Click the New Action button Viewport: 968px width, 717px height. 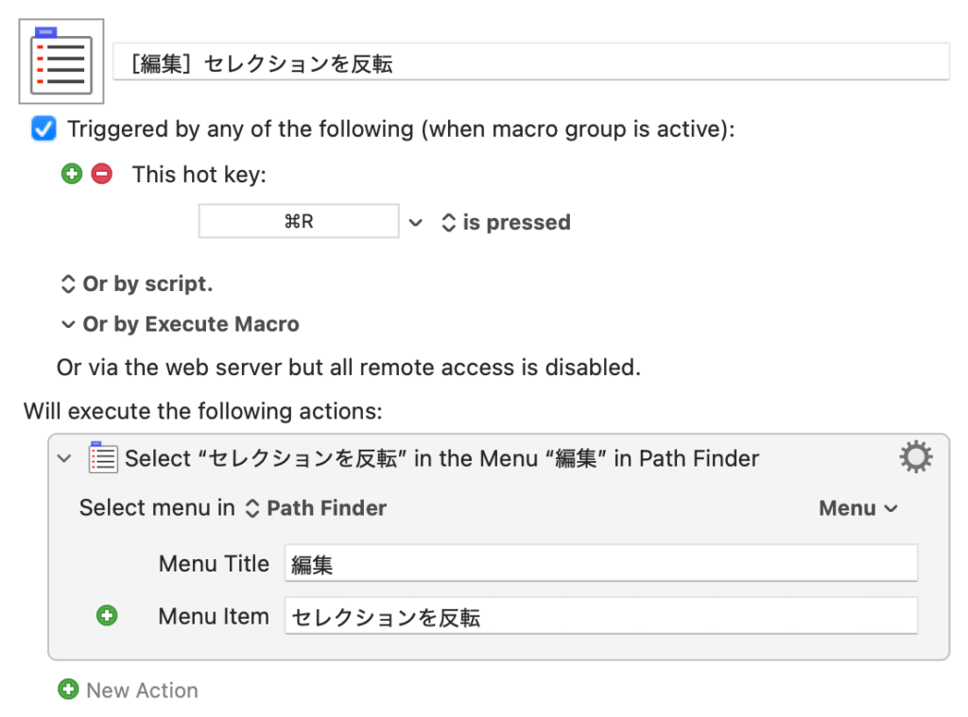coord(129,691)
